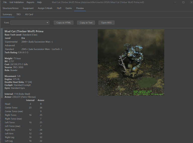Select the Quirks tab
Viewport: 193px width, 143px height.
69,8
